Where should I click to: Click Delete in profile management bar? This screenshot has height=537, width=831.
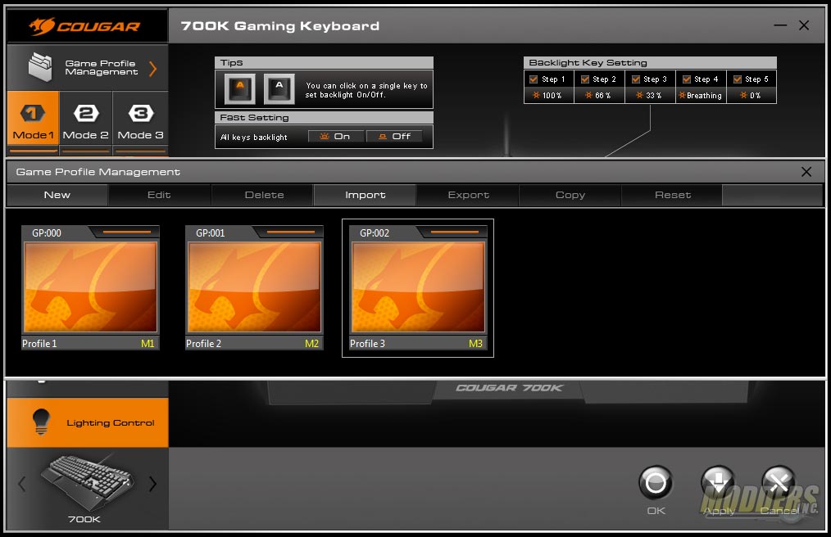click(x=264, y=195)
